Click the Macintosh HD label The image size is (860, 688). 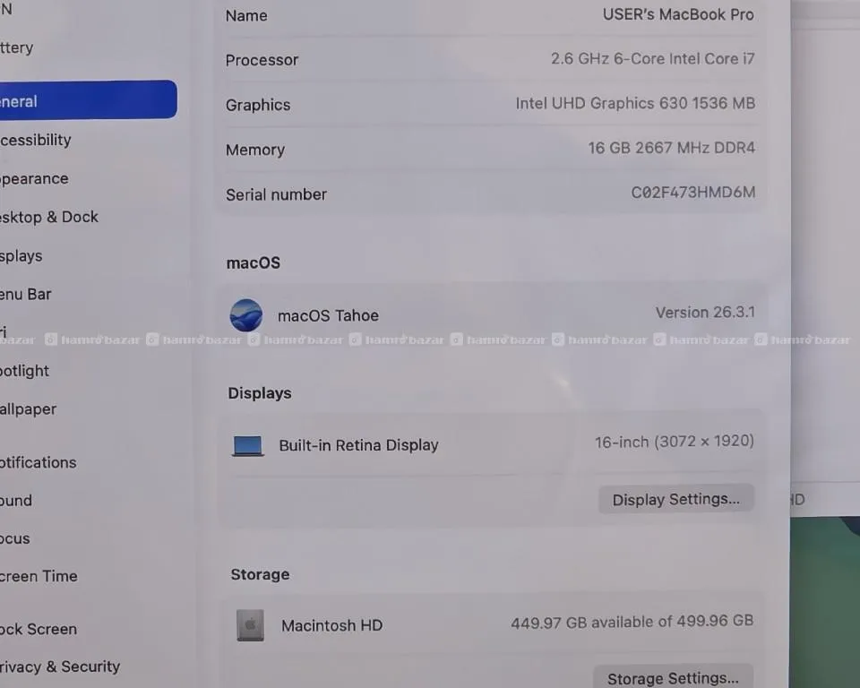coord(331,625)
